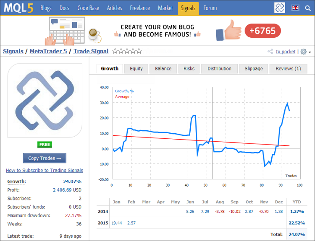
Task: Open the settings gear icon
Action: coord(303,52)
